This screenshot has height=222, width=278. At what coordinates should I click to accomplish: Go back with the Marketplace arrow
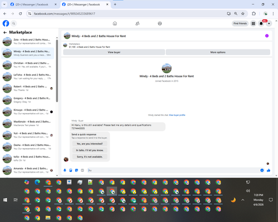click(5, 33)
